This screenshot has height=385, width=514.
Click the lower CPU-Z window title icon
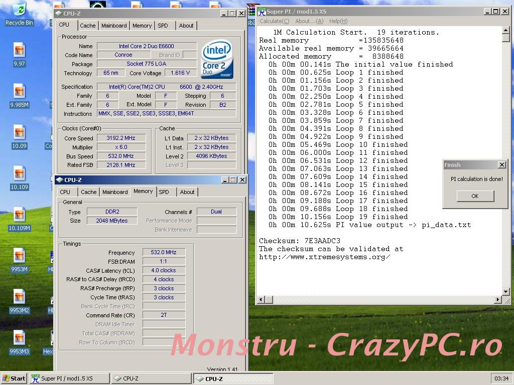60,180
